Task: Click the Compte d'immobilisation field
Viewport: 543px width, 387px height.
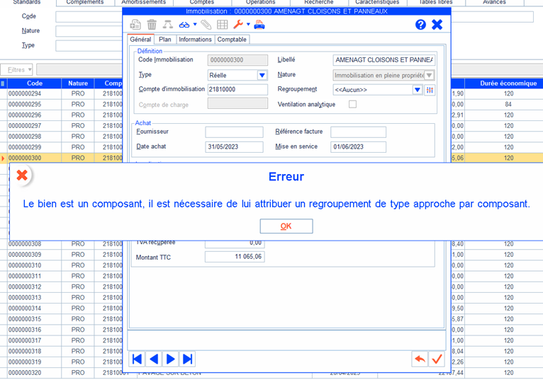Action: [x=237, y=90]
